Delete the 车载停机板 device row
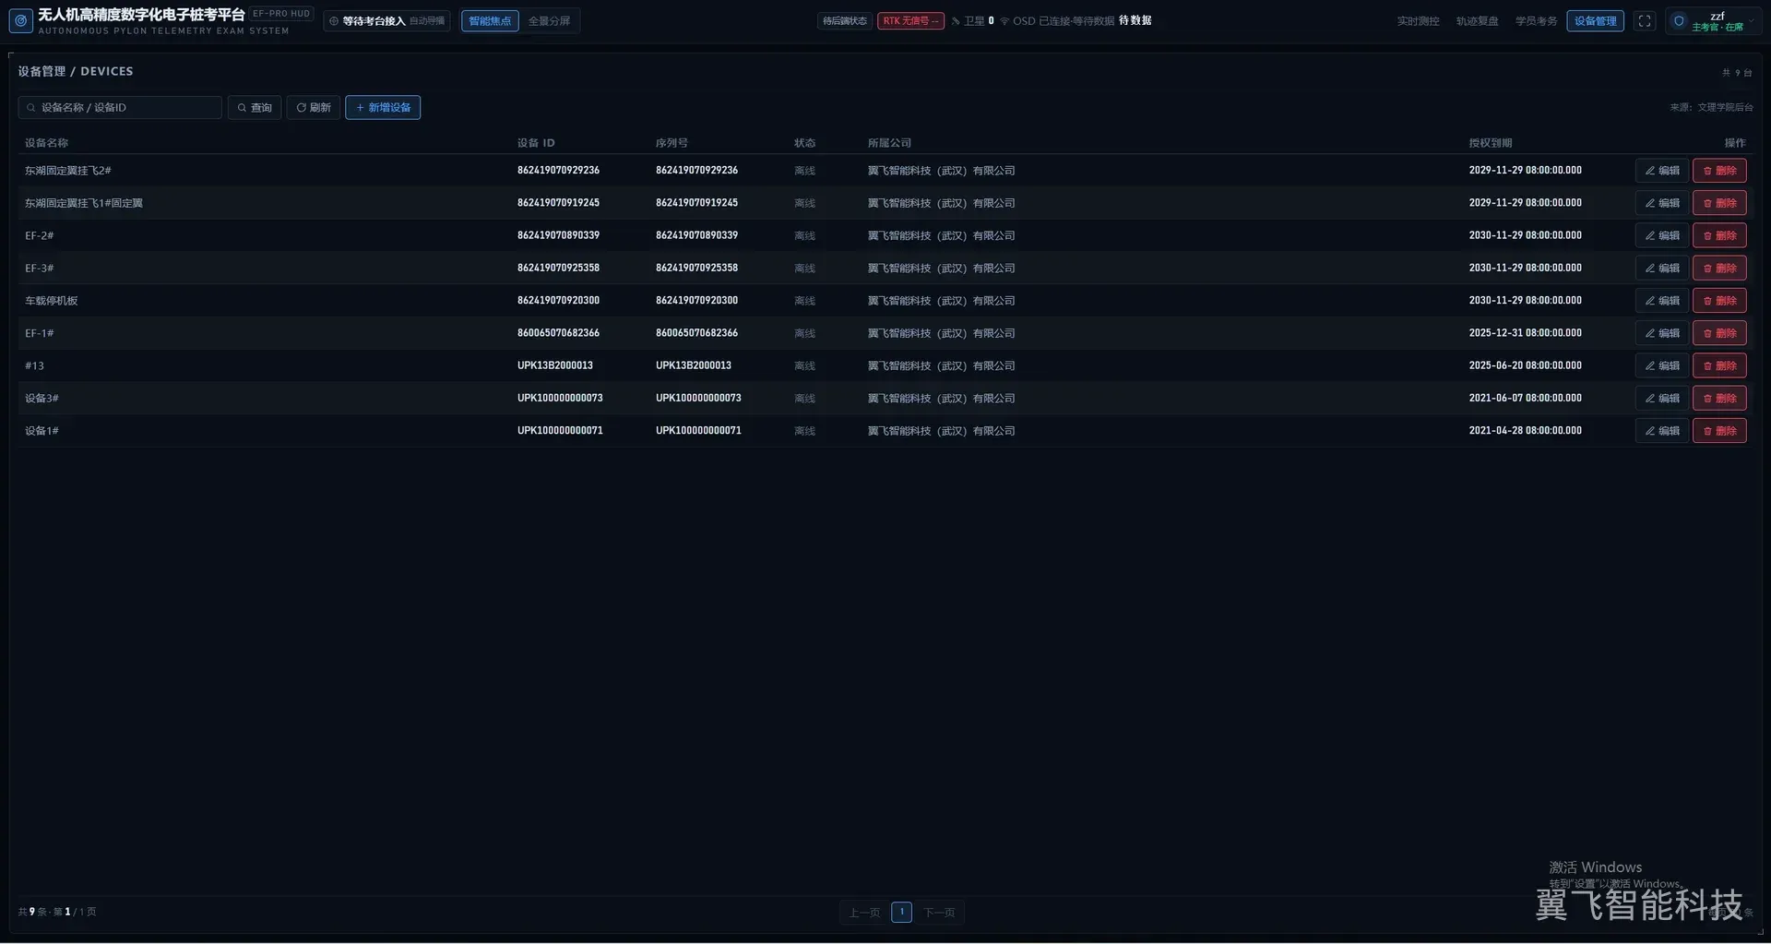The width and height of the screenshot is (1771, 944). [1719, 301]
